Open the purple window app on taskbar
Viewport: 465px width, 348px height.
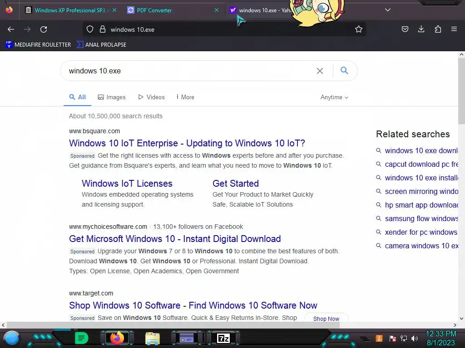187,338
